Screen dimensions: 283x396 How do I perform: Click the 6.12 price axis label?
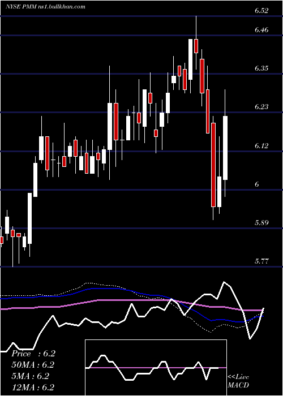(261, 146)
